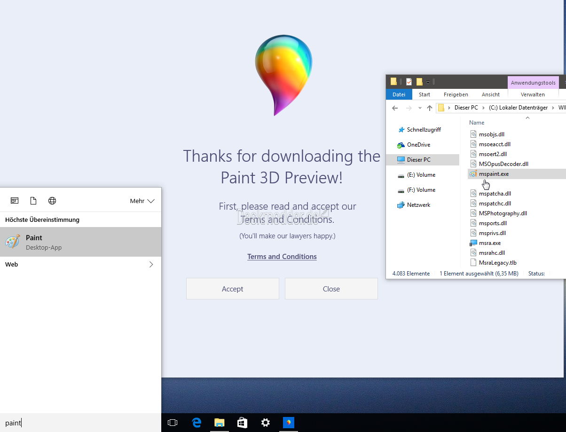Expand the chevron before Dieser PC in address bar
This screenshot has height=432, width=566.
449,108
